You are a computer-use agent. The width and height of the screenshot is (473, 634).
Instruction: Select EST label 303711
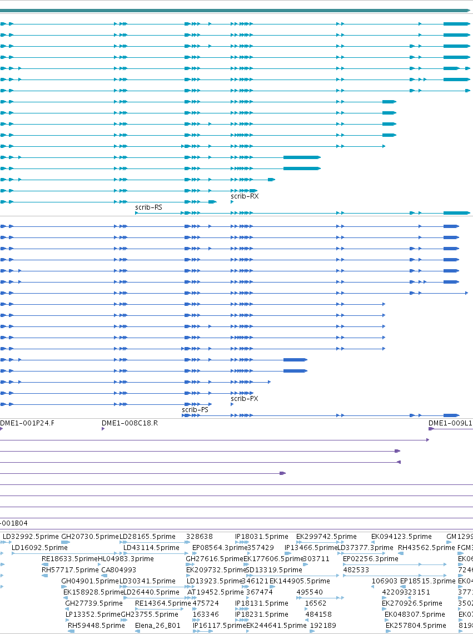pyautogui.click(x=316, y=559)
